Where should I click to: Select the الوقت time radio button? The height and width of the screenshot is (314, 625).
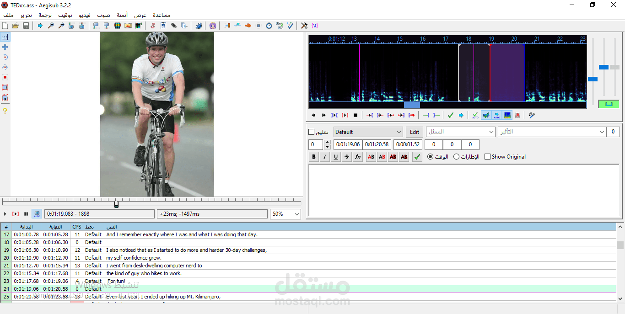[x=430, y=157]
